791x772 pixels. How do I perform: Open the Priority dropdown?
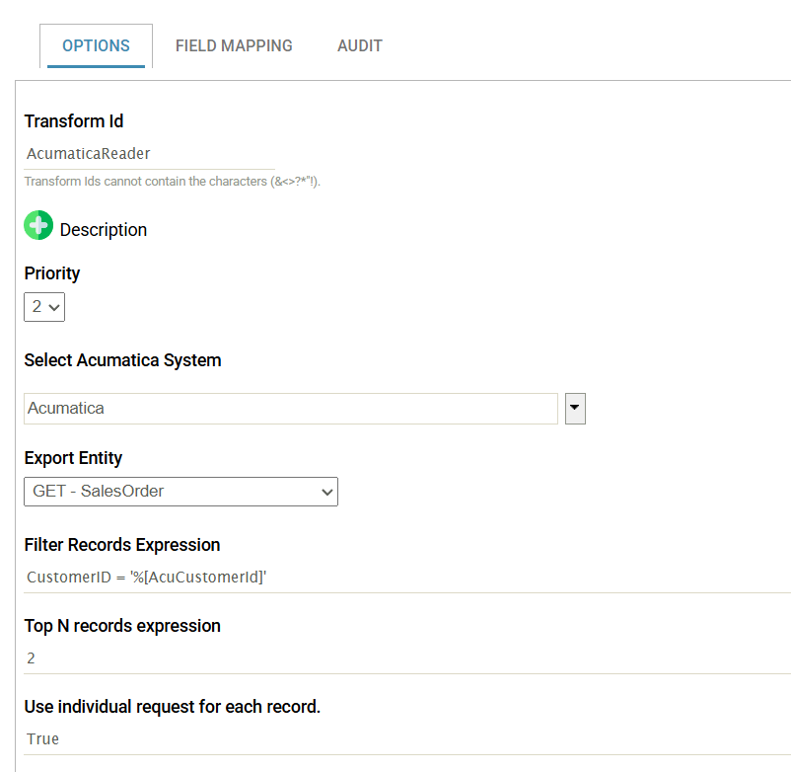pos(44,306)
